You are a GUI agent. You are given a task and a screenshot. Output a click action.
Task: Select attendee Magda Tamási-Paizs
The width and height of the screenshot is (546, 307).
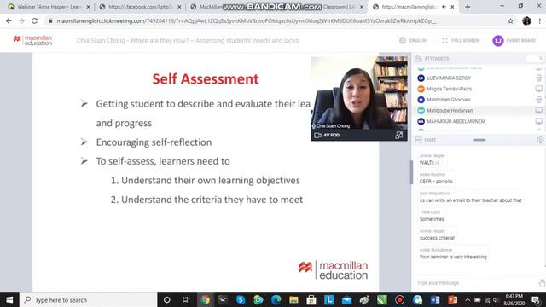pyautogui.click(x=449, y=89)
